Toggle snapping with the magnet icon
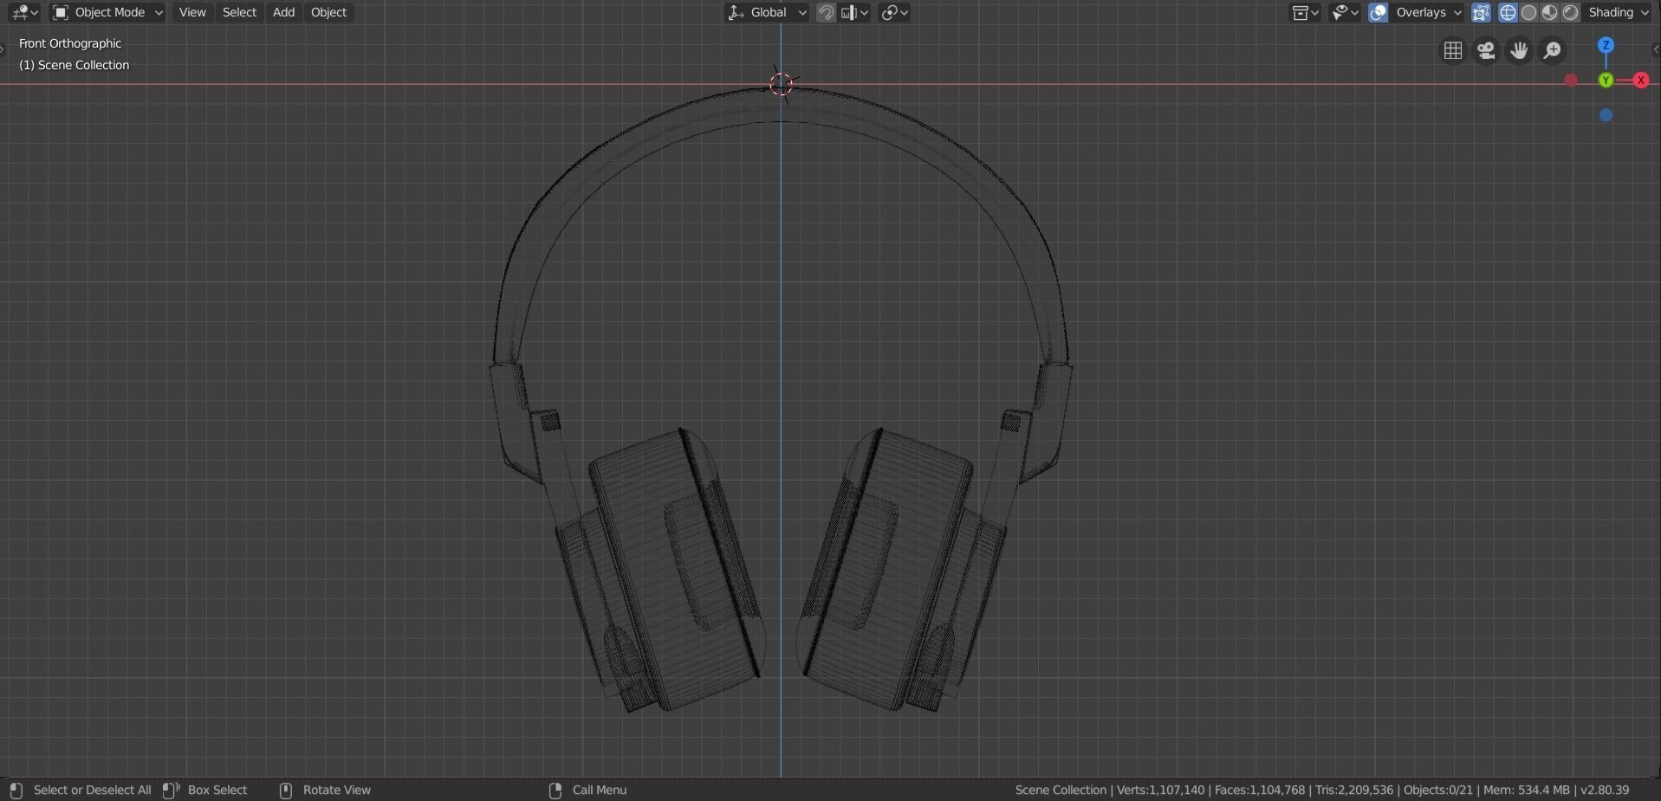 click(x=826, y=12)
